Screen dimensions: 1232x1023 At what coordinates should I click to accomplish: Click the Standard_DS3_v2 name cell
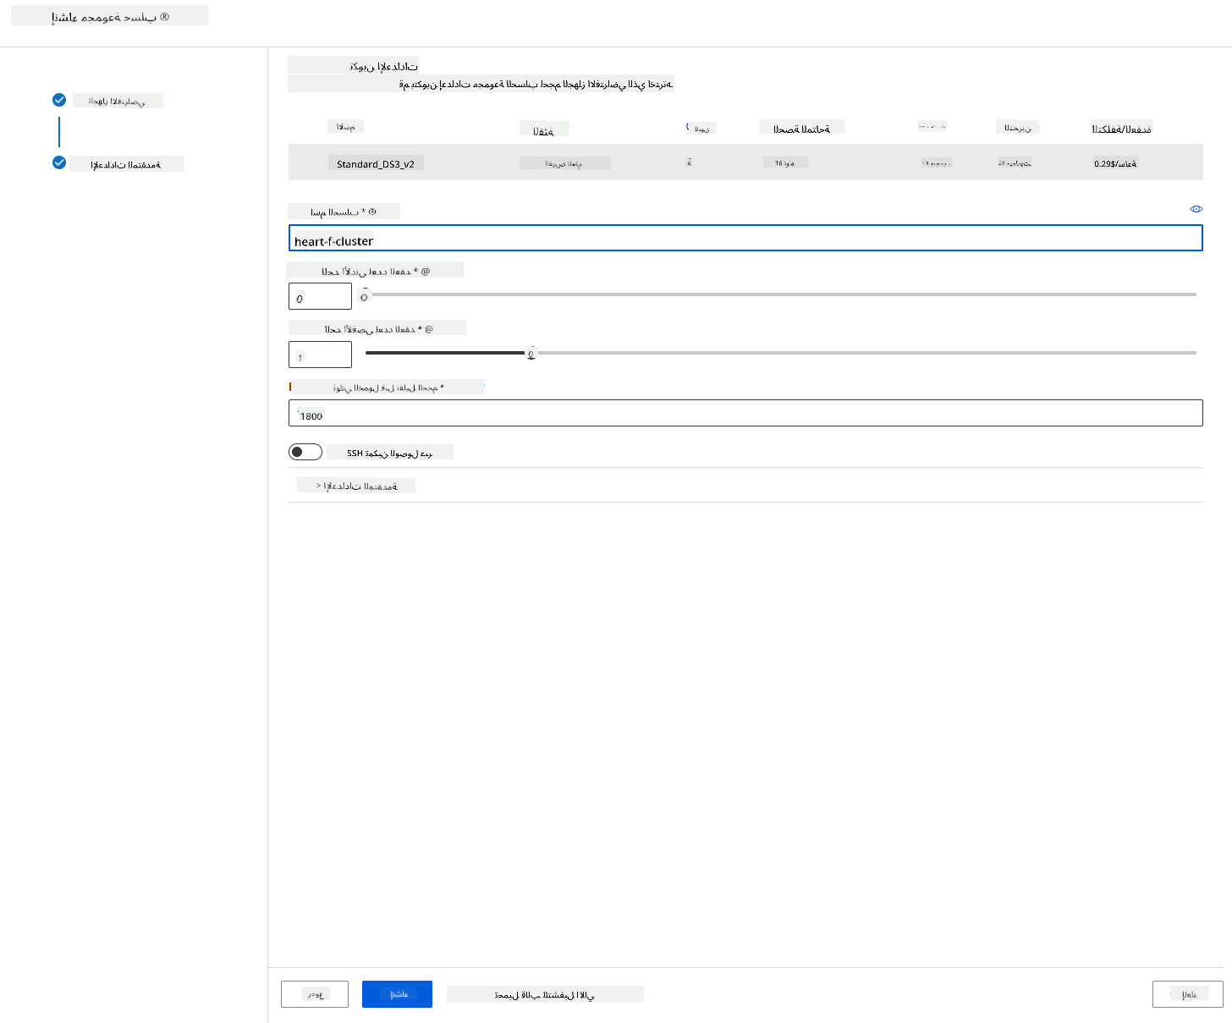(x=376, y=163)
